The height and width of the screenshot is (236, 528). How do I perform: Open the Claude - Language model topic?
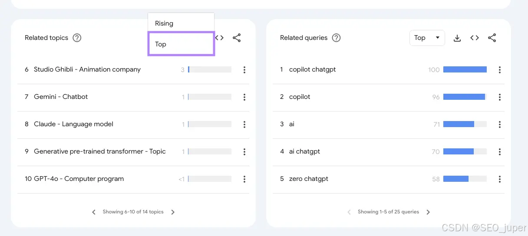(x=73, y=124)
